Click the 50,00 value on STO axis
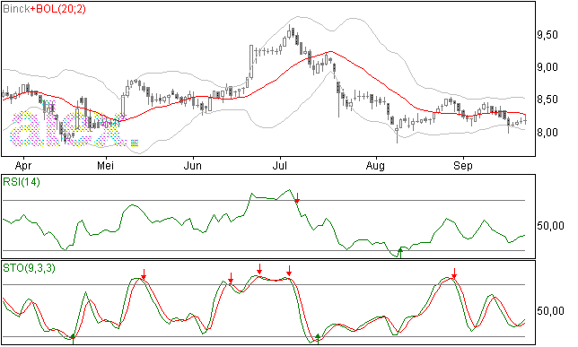This screenshot has height=347, width=578. (x=550, y=311)
